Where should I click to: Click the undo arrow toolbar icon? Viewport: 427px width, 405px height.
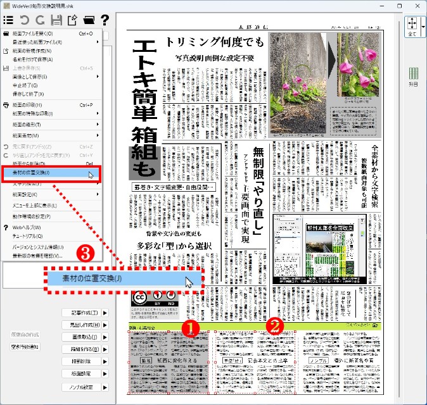25,20
